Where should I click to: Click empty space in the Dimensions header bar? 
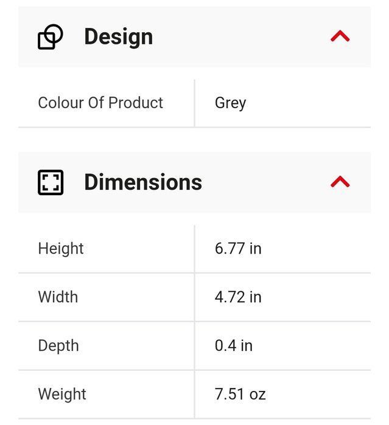point(268,182)
